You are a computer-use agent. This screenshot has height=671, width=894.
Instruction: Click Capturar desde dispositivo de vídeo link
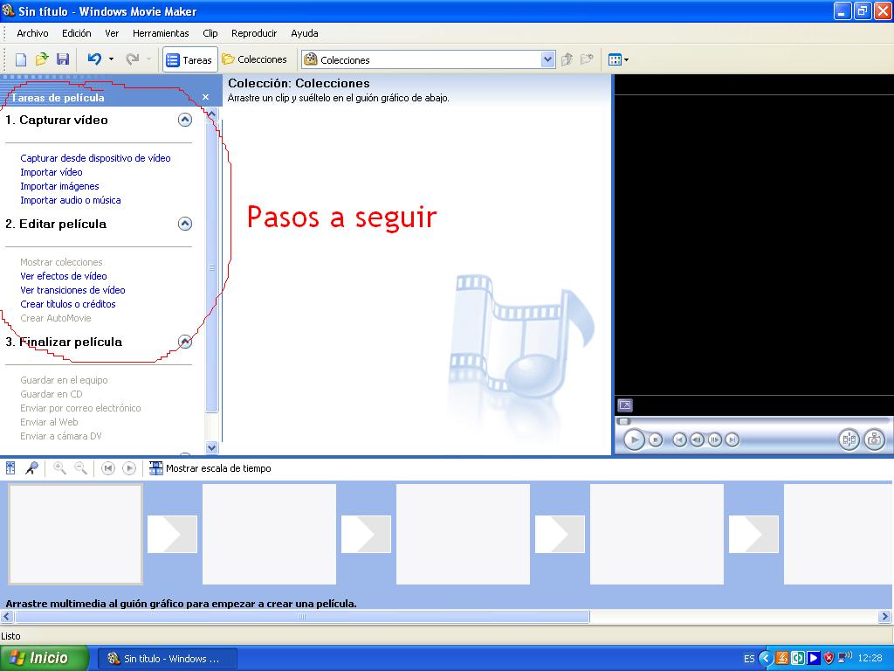click(95, 158)
